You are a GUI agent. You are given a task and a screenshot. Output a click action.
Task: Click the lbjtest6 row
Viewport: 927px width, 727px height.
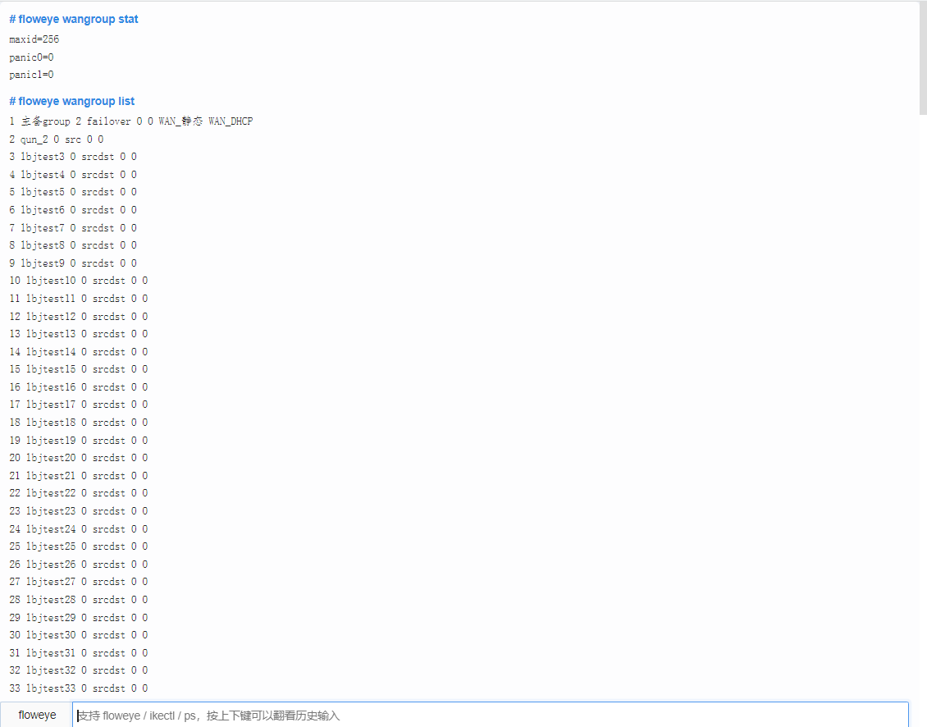[73, 210]
